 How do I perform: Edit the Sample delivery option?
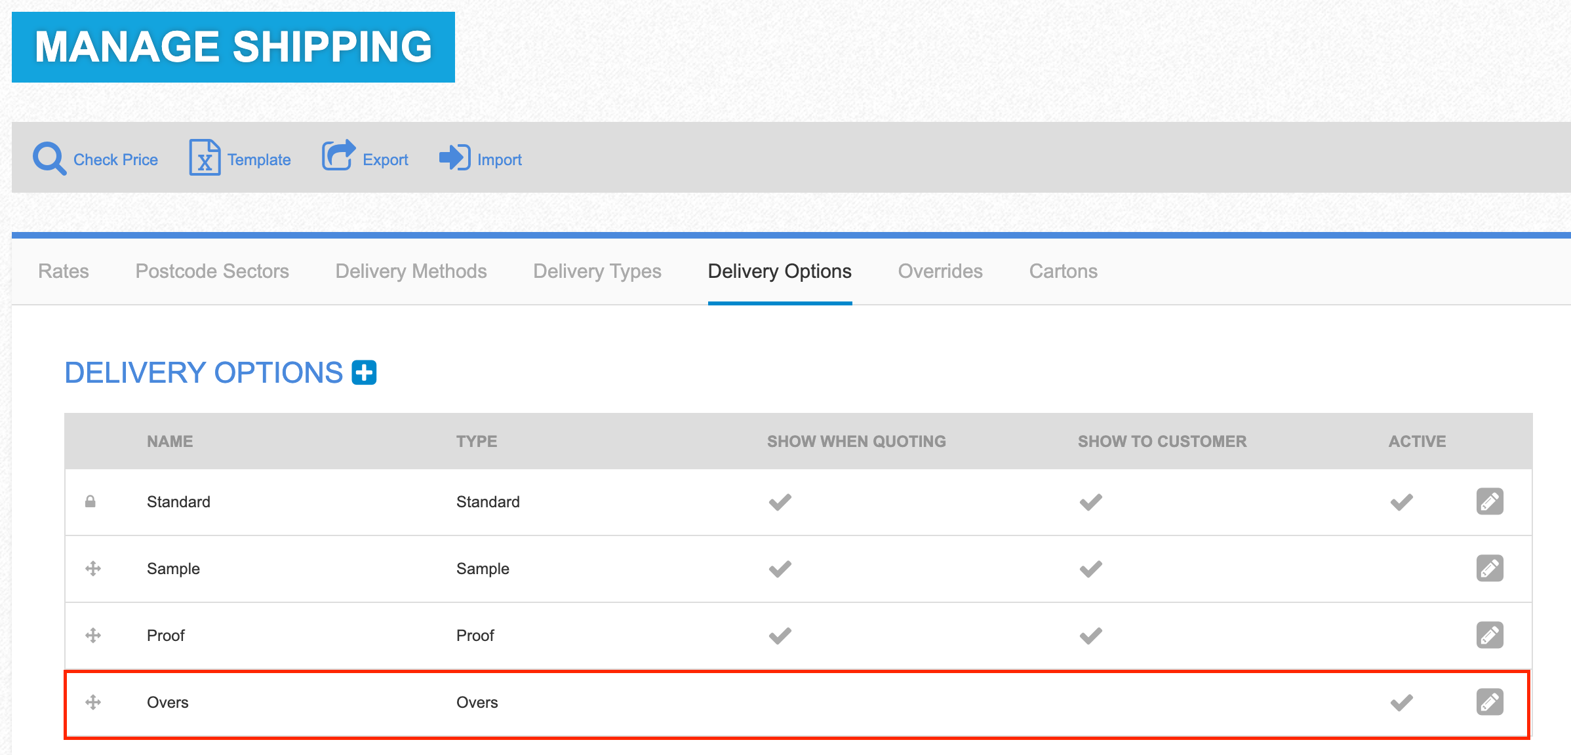click(1489, 569)
